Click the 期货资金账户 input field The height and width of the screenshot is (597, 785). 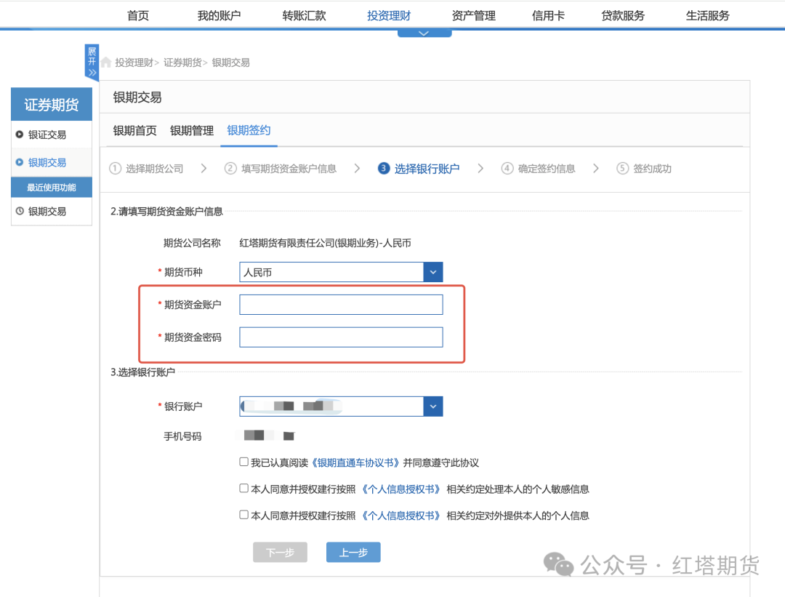[x=341, y=304]
